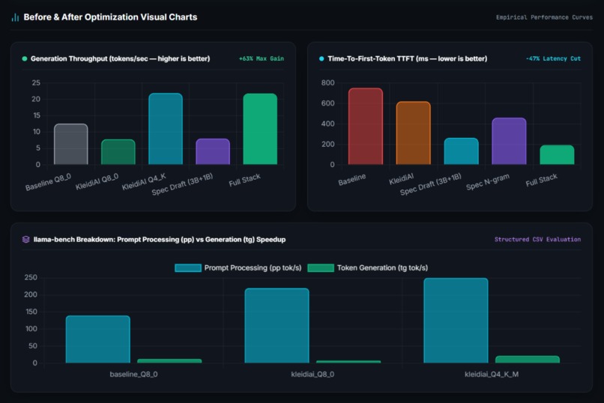
Task: Click the green Full Stack TTFT bar
Action: click(x=557, y=155)
